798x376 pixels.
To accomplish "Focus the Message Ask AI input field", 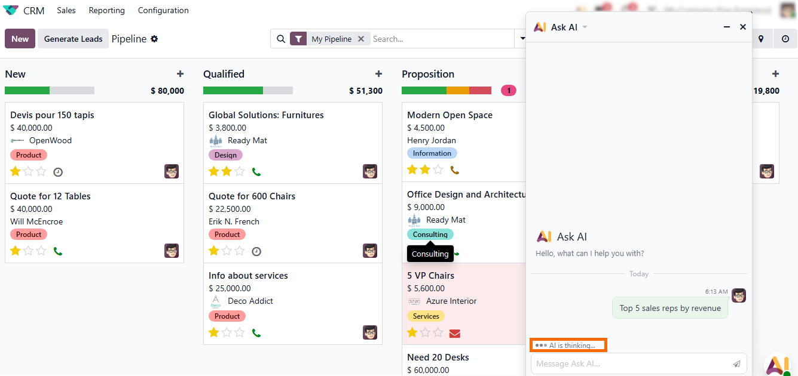I will tap(631, 363).
